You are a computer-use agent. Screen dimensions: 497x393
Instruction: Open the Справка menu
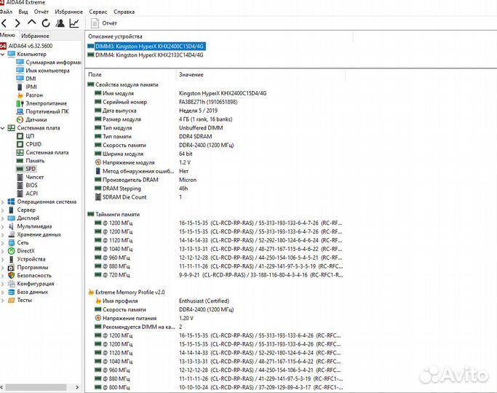coord(124,12)
